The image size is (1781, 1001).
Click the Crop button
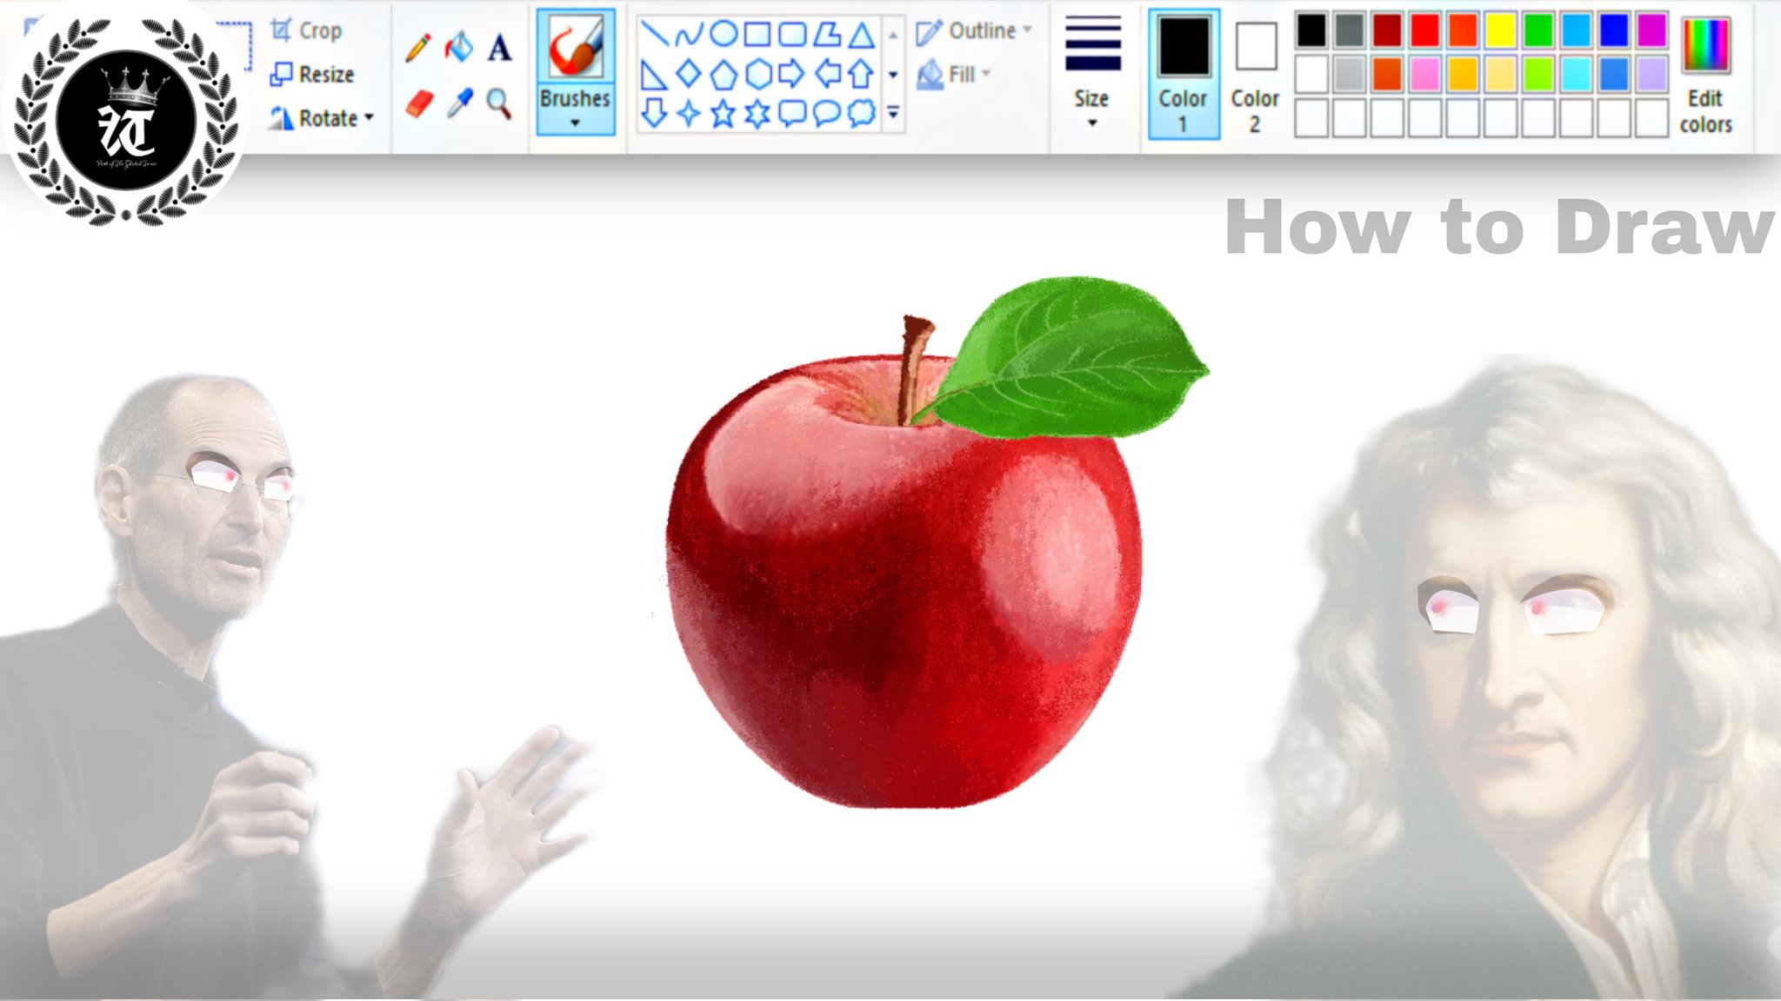click(306, 31)
